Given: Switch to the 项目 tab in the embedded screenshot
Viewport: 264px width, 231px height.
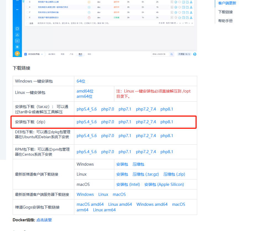Looking at the screenshot, I should tap(89, 54).
